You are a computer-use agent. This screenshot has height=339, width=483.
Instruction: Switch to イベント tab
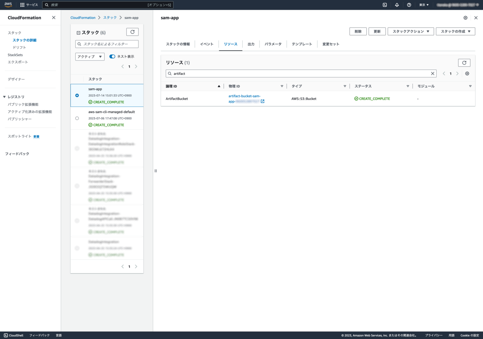[207, 44]
